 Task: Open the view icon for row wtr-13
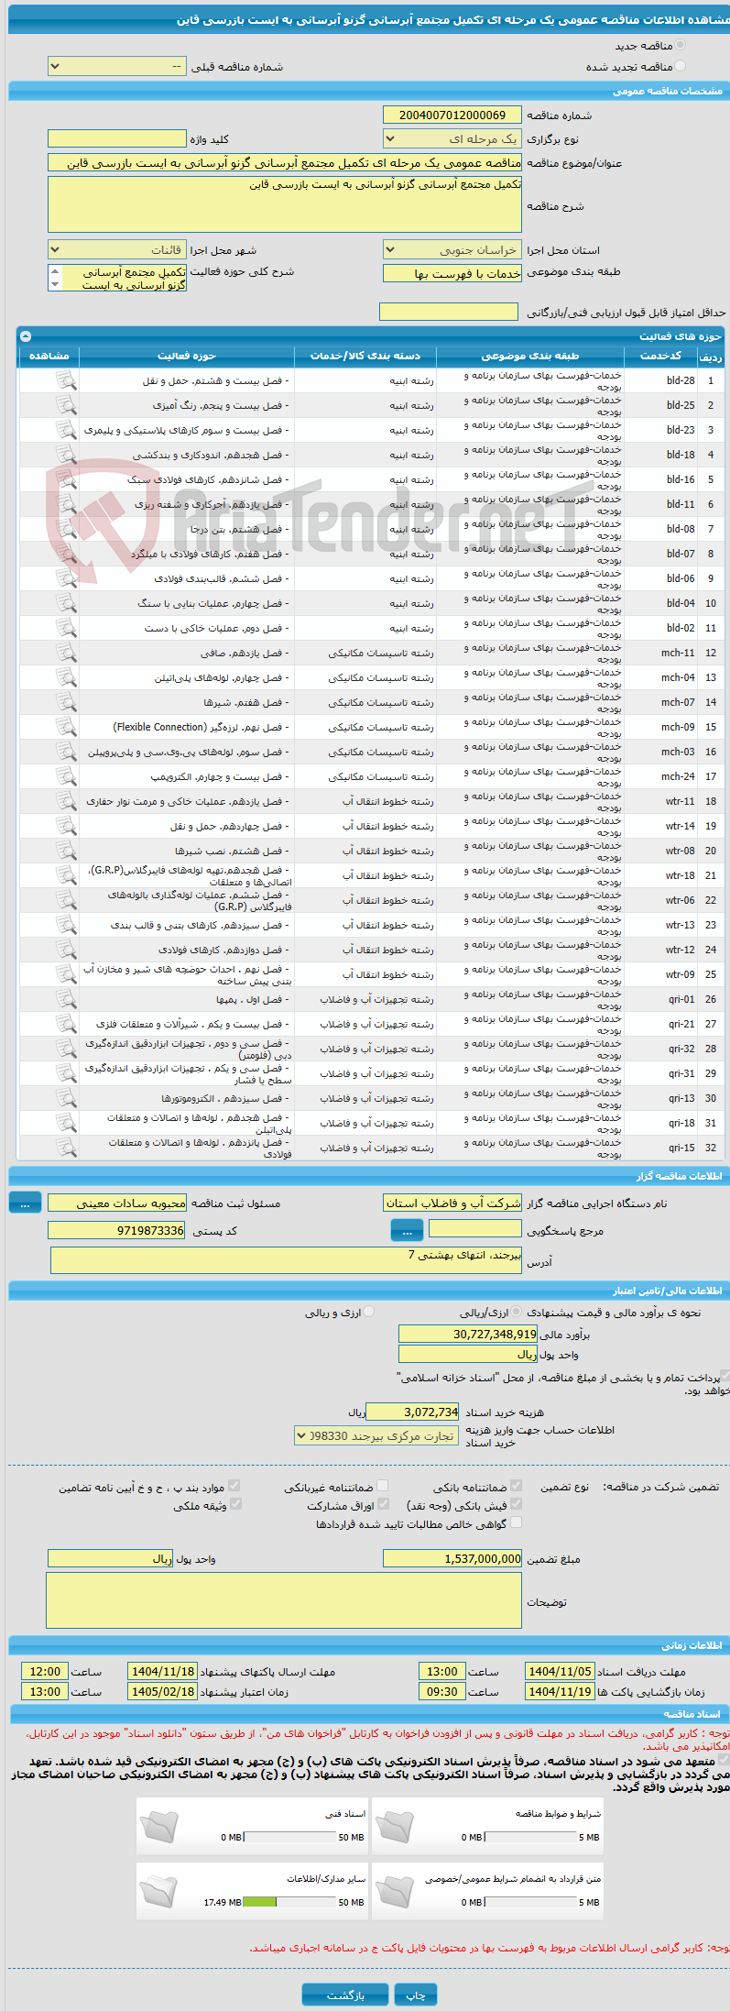click(66, 925)
